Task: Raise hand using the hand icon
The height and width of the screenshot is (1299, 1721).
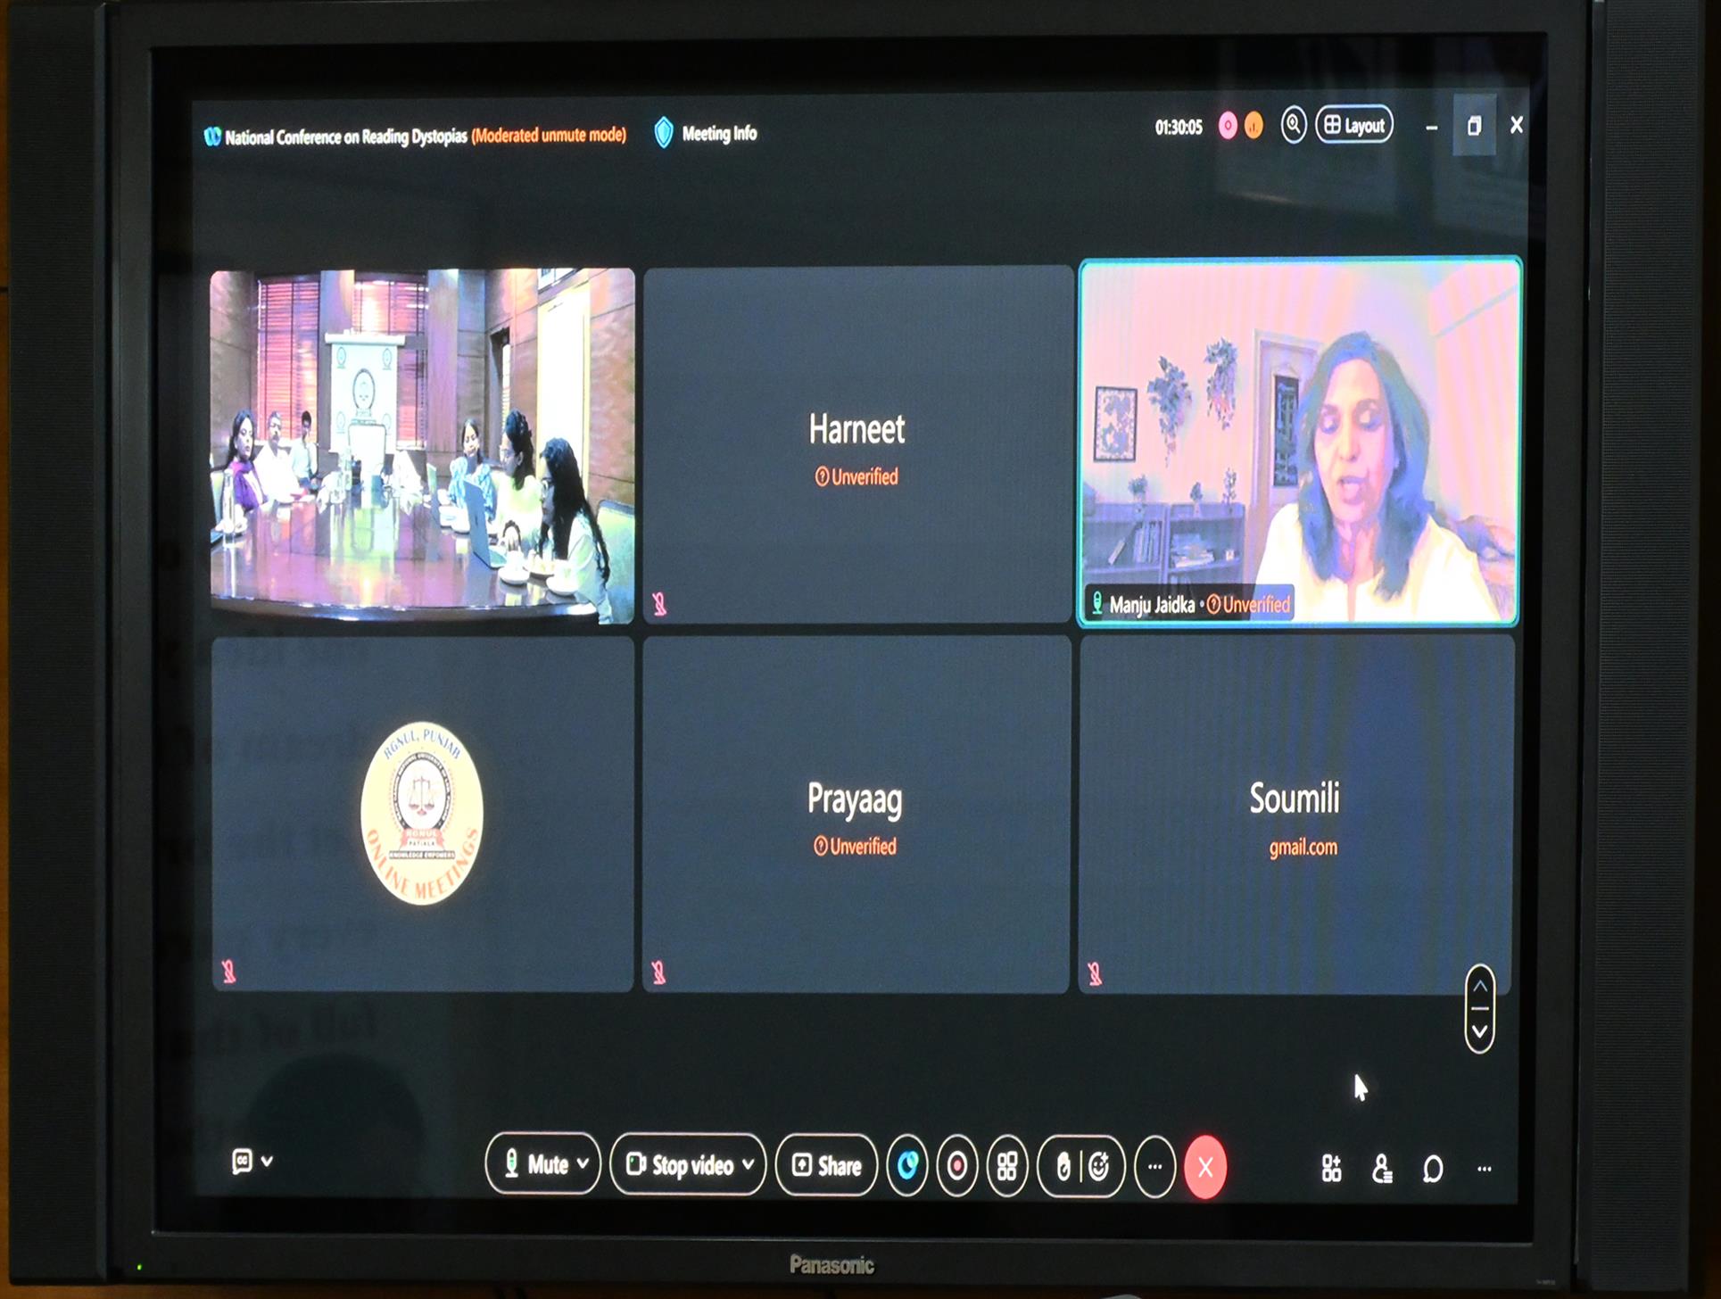Action: 1063,1166
